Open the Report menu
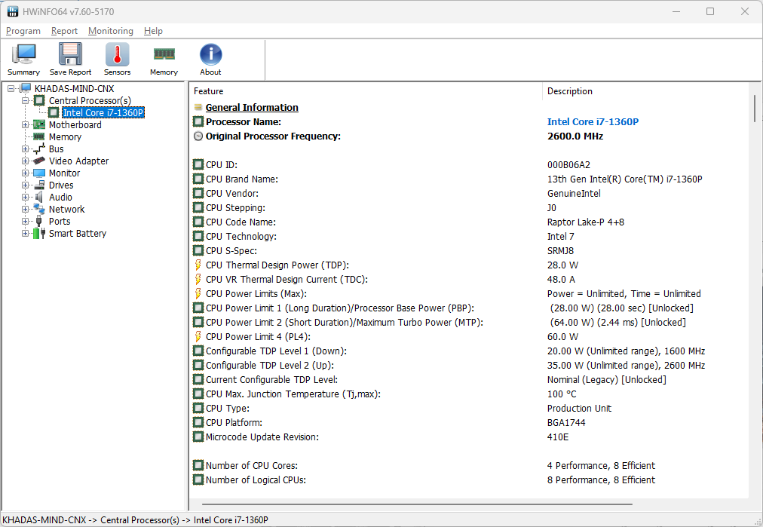Viewport: 763px width, 527px height. tap(64, 31)
